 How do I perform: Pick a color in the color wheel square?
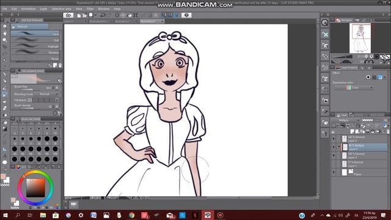click(35, 188)
